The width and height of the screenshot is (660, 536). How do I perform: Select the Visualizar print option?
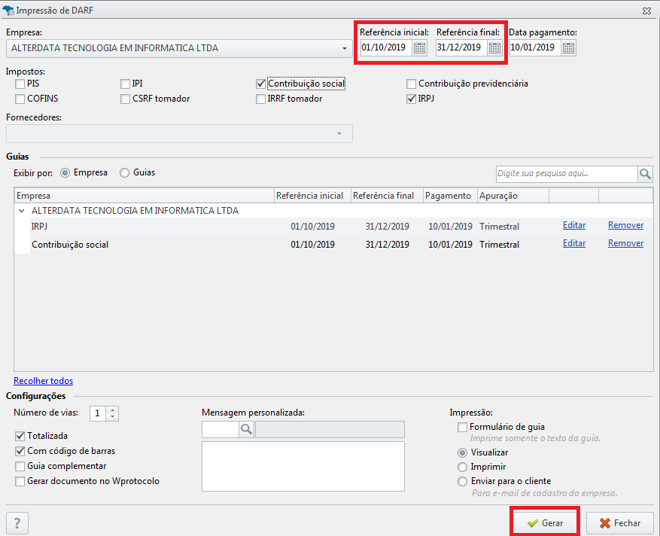pyautogui.click(x=462, y=452)
